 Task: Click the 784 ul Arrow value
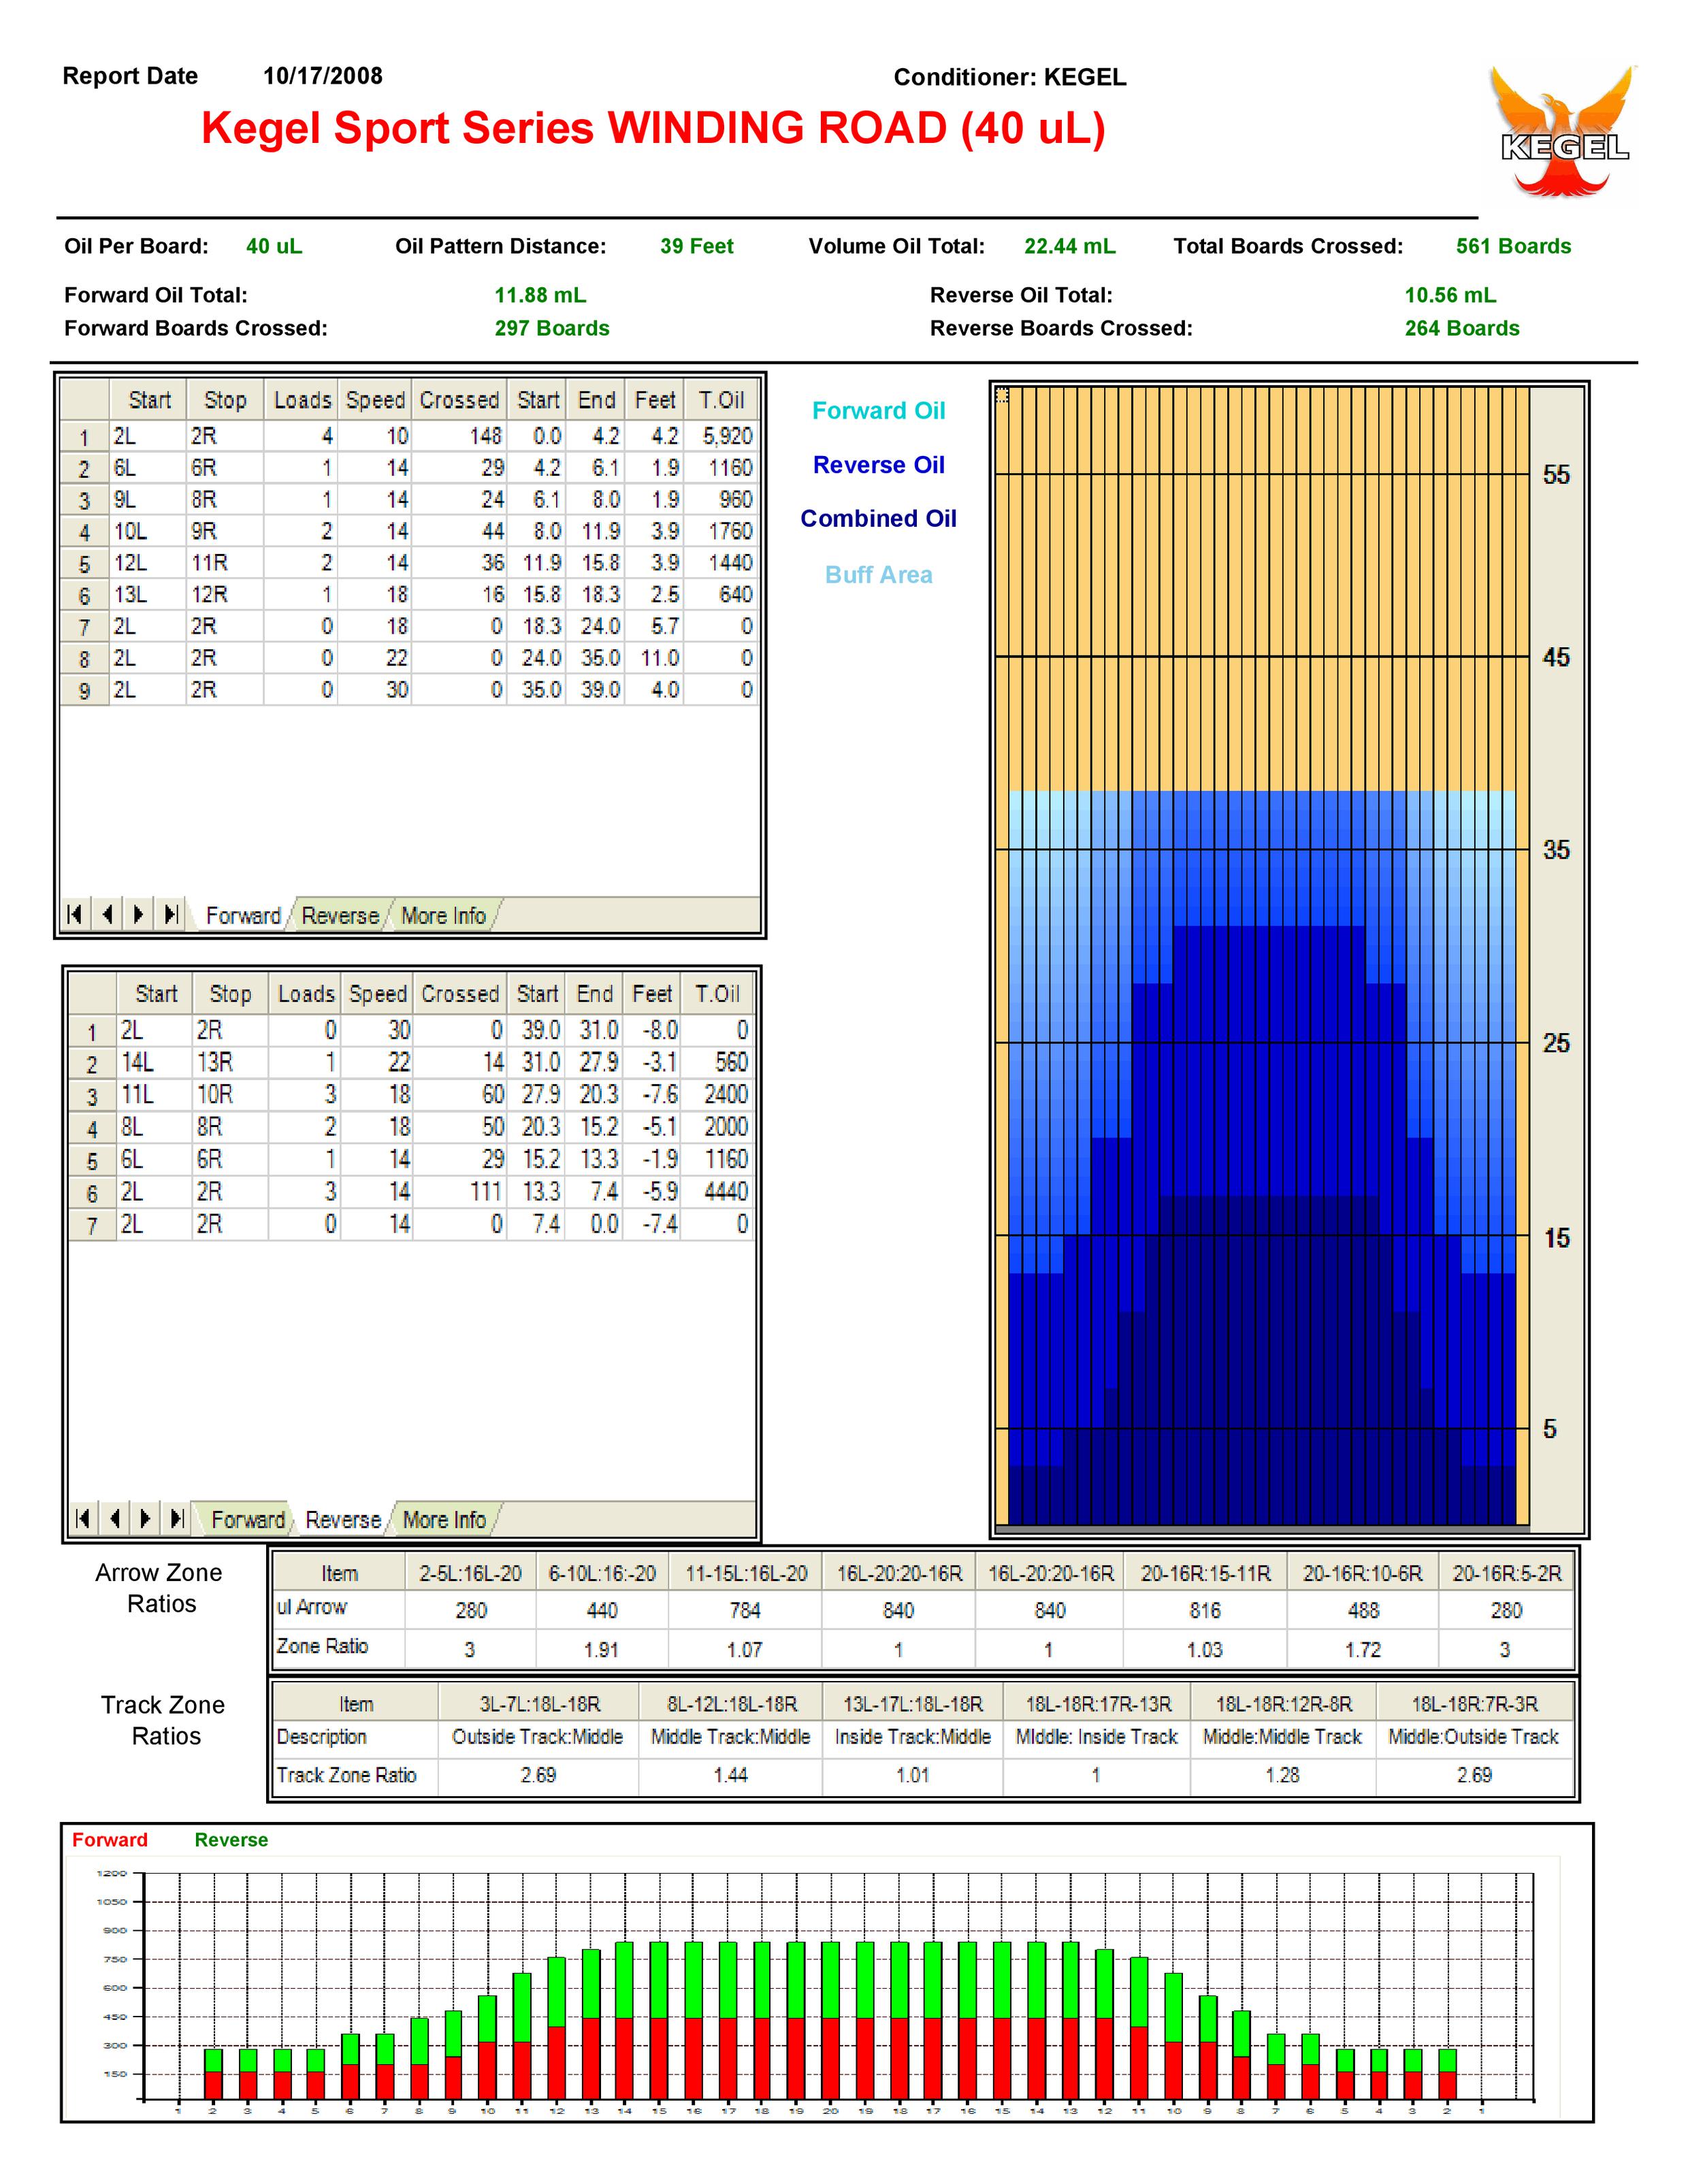(x=744, y=1610)
